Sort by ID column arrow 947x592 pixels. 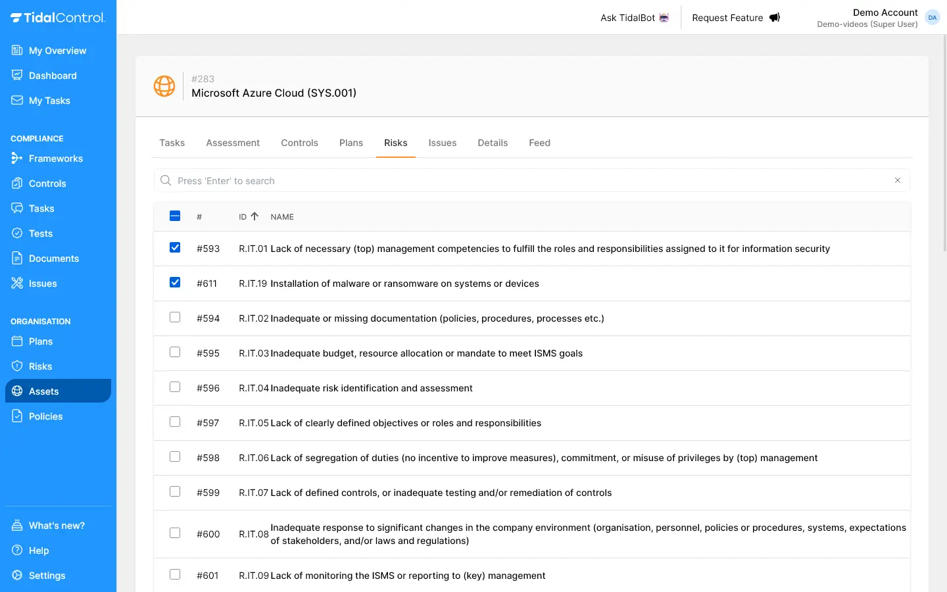pos(255,216)
